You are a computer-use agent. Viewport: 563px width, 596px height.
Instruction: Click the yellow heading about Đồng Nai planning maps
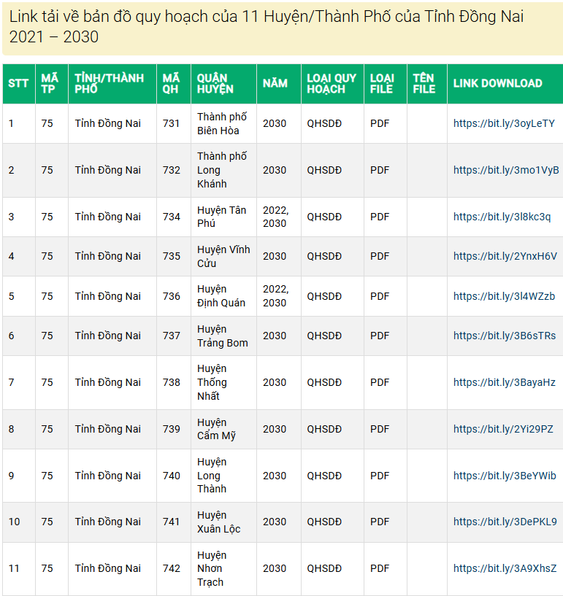click(267, 27)
